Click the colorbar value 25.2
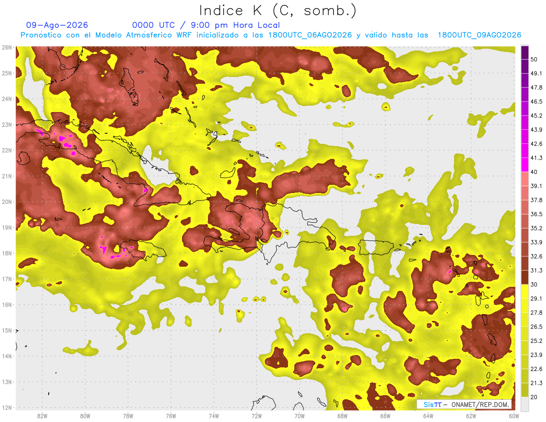 (x=536, y=341)
